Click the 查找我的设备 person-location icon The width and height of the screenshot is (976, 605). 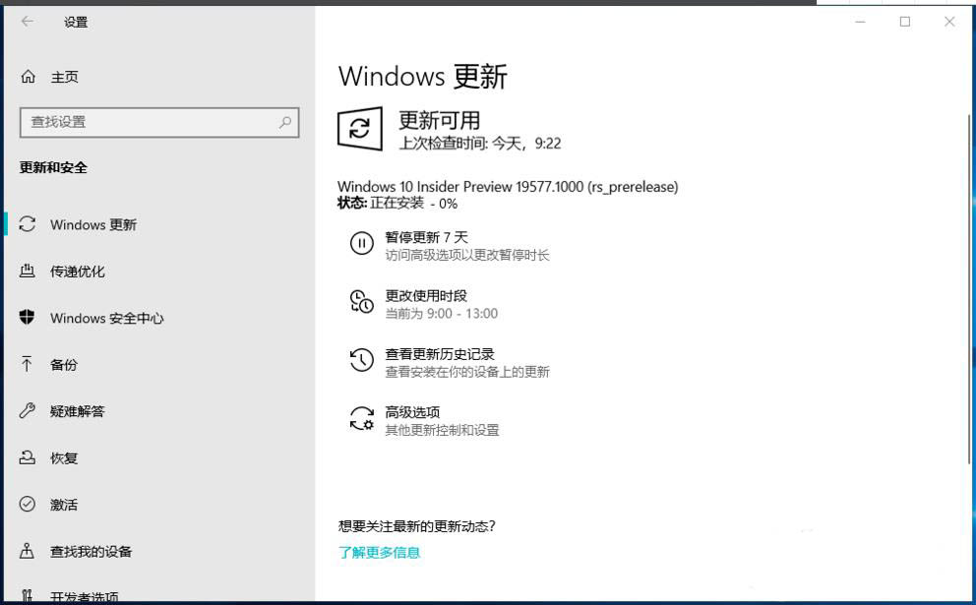coord(27,551)
